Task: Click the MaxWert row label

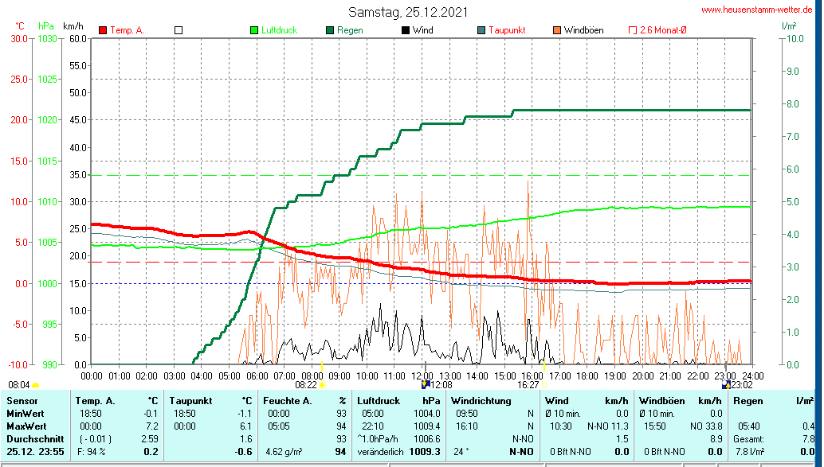Action: click(x=26, y=426)
